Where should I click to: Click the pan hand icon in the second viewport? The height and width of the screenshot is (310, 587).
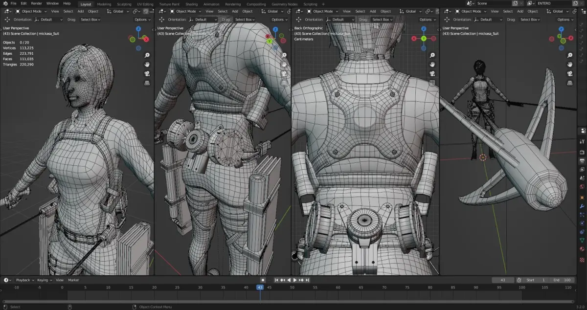coord(284,65)
